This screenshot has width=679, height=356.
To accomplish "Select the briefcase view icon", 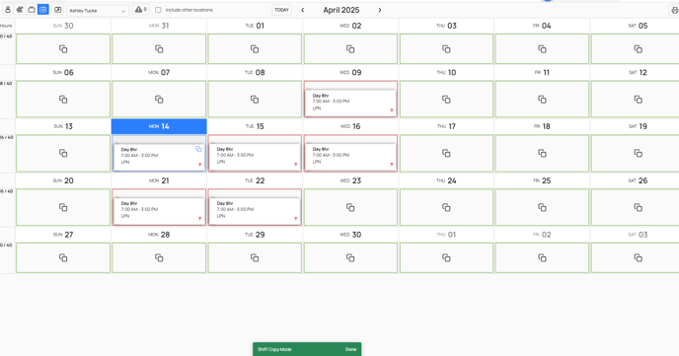I will (x=32, y=10).
